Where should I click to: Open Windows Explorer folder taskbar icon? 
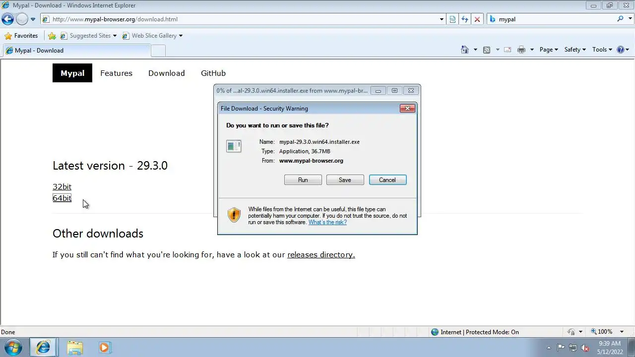pos(75,348)
